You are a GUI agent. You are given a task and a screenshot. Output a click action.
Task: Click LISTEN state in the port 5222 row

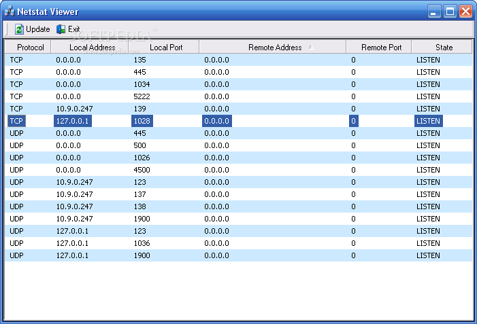point(428,96)
